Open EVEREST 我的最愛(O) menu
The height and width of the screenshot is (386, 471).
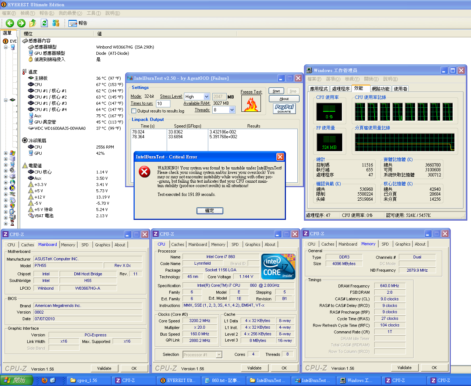70,13
